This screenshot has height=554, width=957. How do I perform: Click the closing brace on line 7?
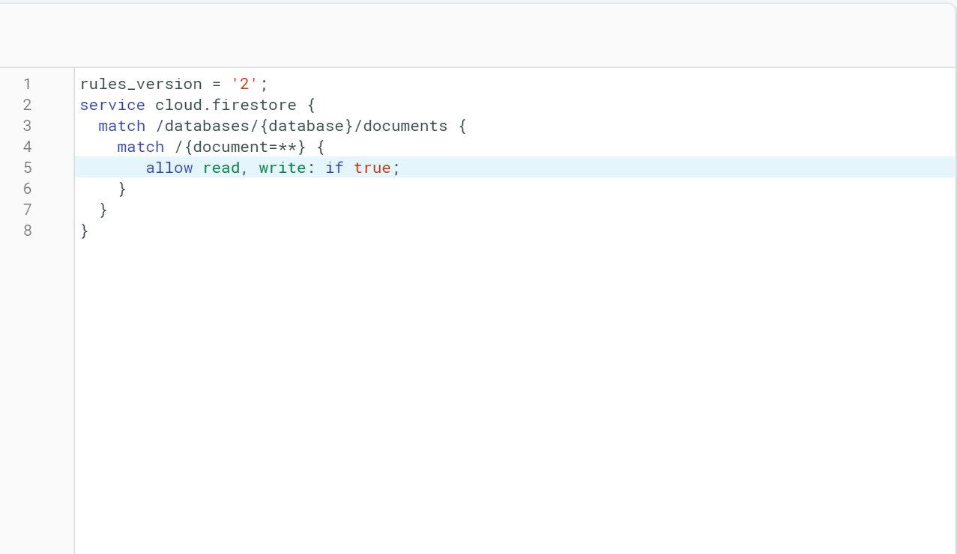pyautogui.click(x=103, y=210)
